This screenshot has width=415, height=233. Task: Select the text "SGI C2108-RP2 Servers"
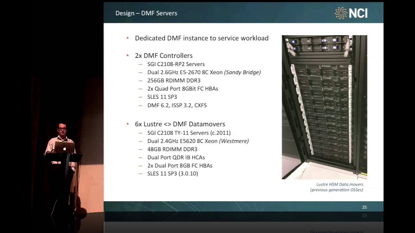tap(176, 64)
